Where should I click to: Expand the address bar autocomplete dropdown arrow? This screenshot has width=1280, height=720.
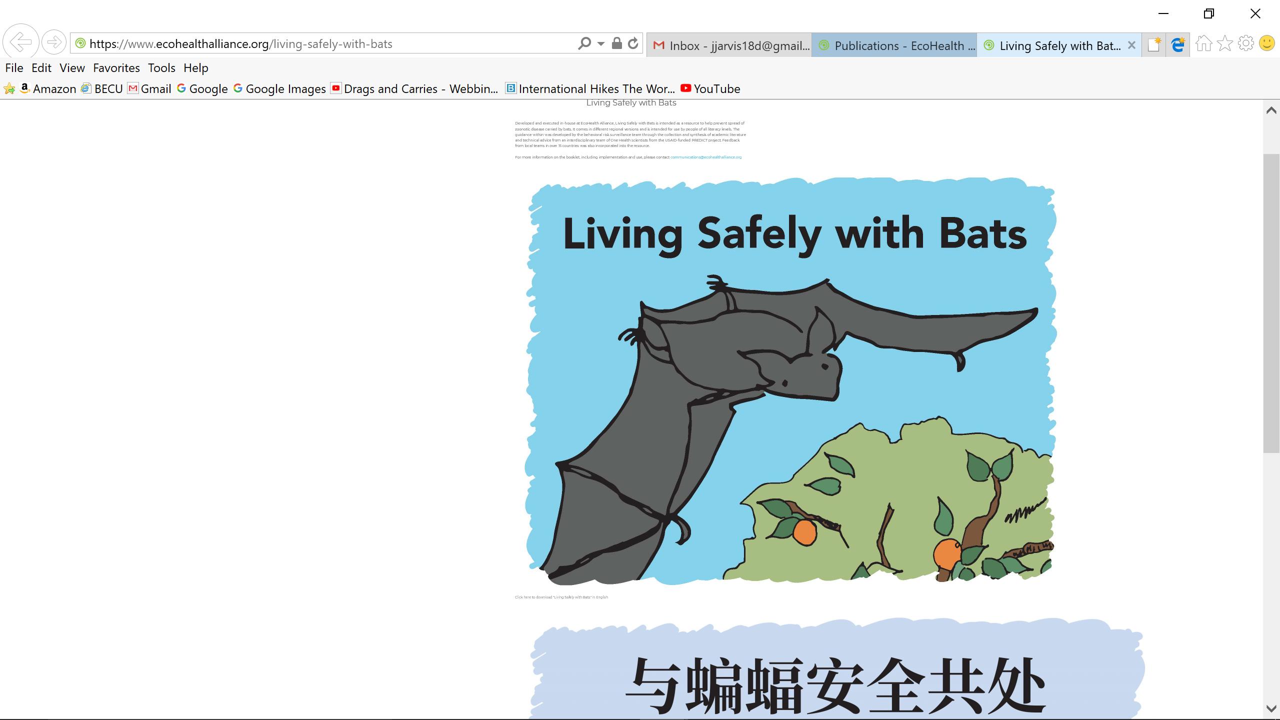[600, 44]
